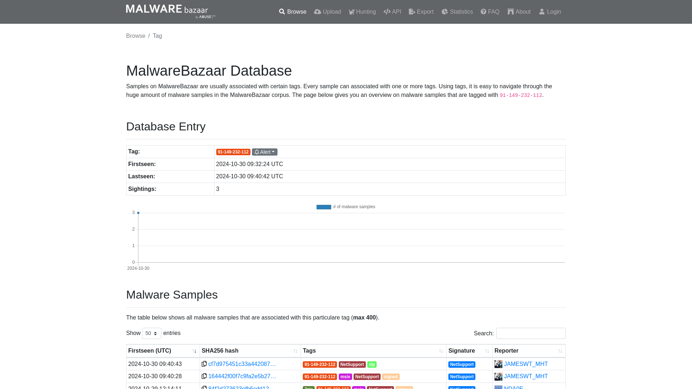Image resolution: width=692 pixels, height=389 pixels.
Task: Open the Upload menu item
Action: click(327, 12)
